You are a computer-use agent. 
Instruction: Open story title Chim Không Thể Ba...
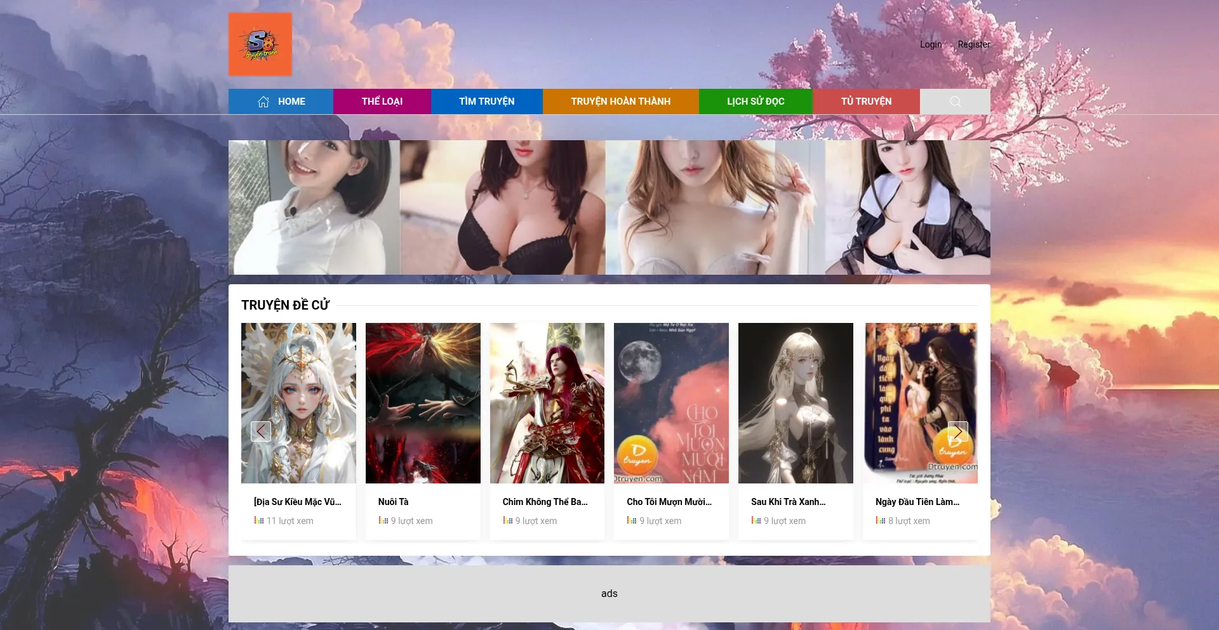pyautogui.click(x=545, y=502)
